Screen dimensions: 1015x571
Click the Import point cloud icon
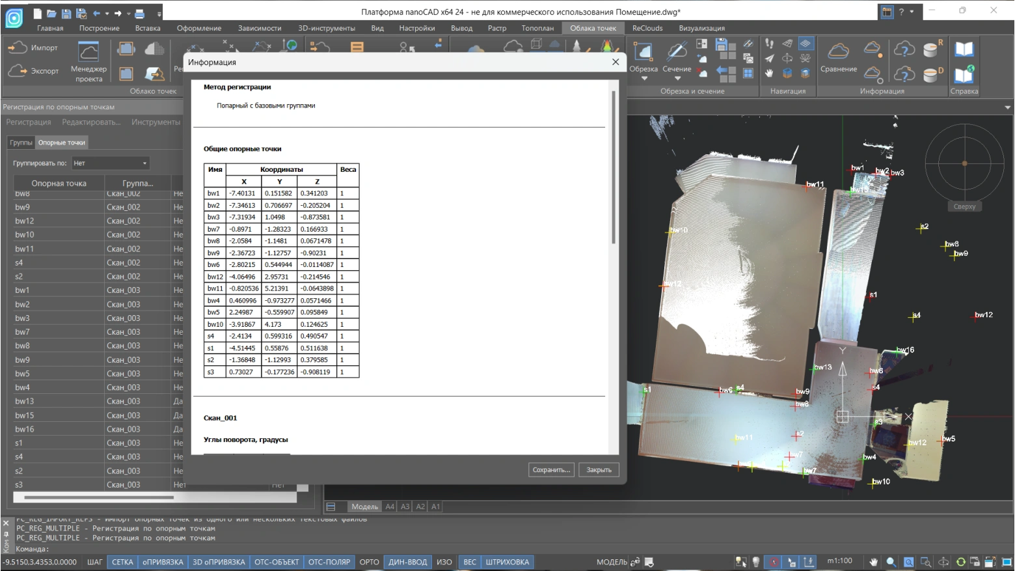pyautogui.click(x=18, y=48)
